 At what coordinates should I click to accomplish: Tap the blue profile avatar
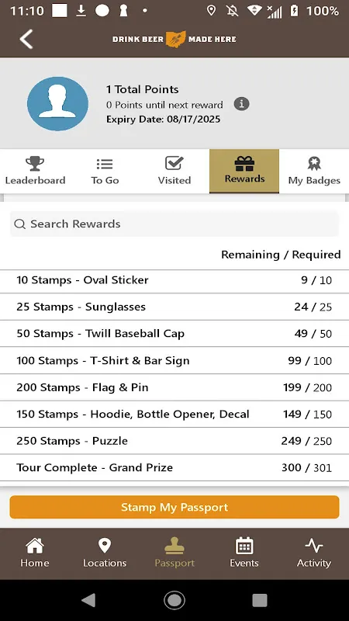point(57,104)
